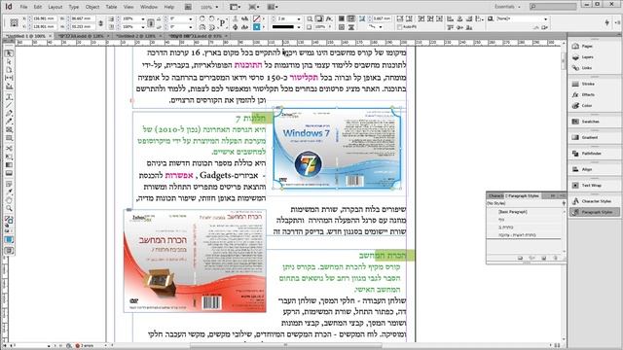Image resolution: width=623 pixels, height=350 pixels.
Task: Toggle the Auto-Fit checkbox
Action: coord(400,27)
